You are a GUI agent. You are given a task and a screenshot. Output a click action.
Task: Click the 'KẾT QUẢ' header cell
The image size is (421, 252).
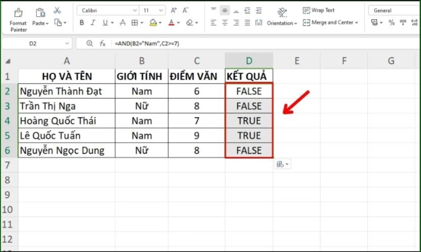pyautogui.click(x=249, y=76)
